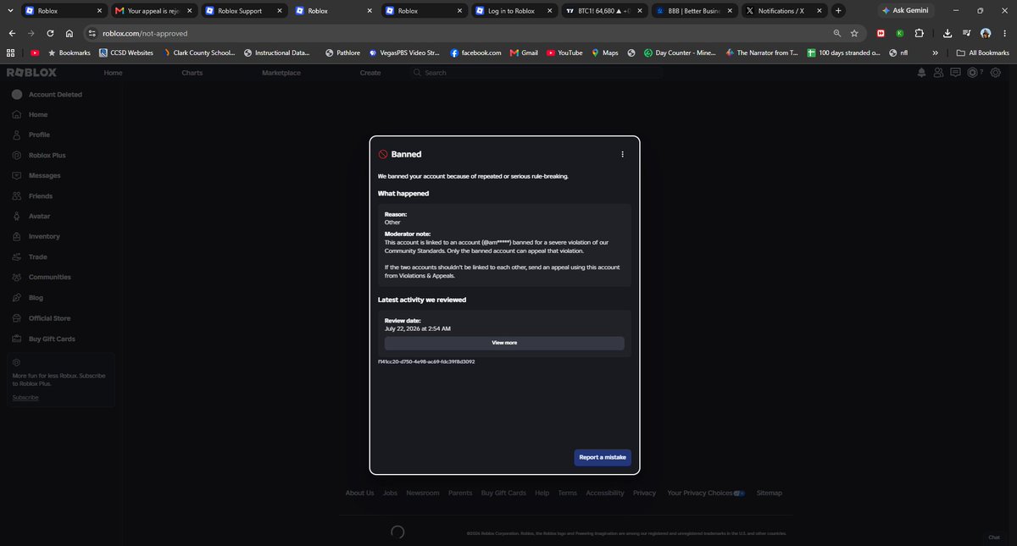Expand the bookmarks overflow chevron
This screenshot has width=1017, height=546.
click(x=935, y=52)
